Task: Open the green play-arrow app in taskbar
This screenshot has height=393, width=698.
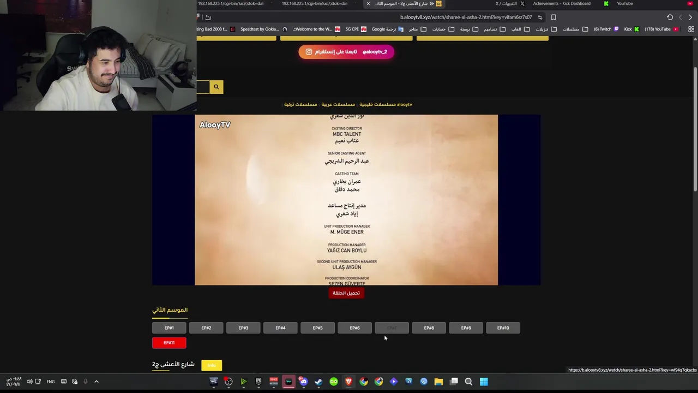Action: click(244, 382)
